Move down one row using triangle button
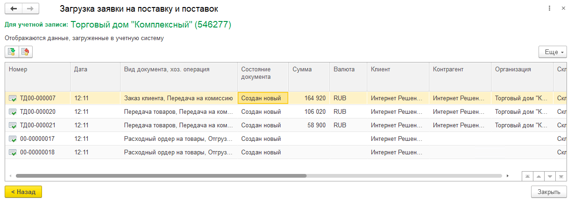This screenshot has height=201, width=574. point(550,176)
